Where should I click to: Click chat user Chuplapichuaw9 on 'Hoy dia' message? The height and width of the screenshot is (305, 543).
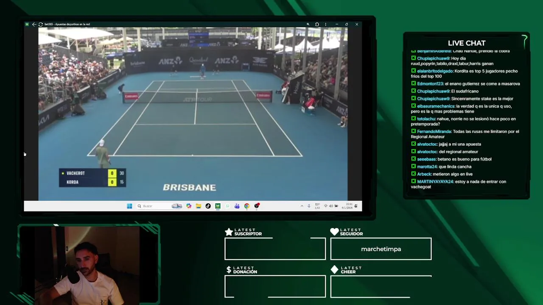433,58
